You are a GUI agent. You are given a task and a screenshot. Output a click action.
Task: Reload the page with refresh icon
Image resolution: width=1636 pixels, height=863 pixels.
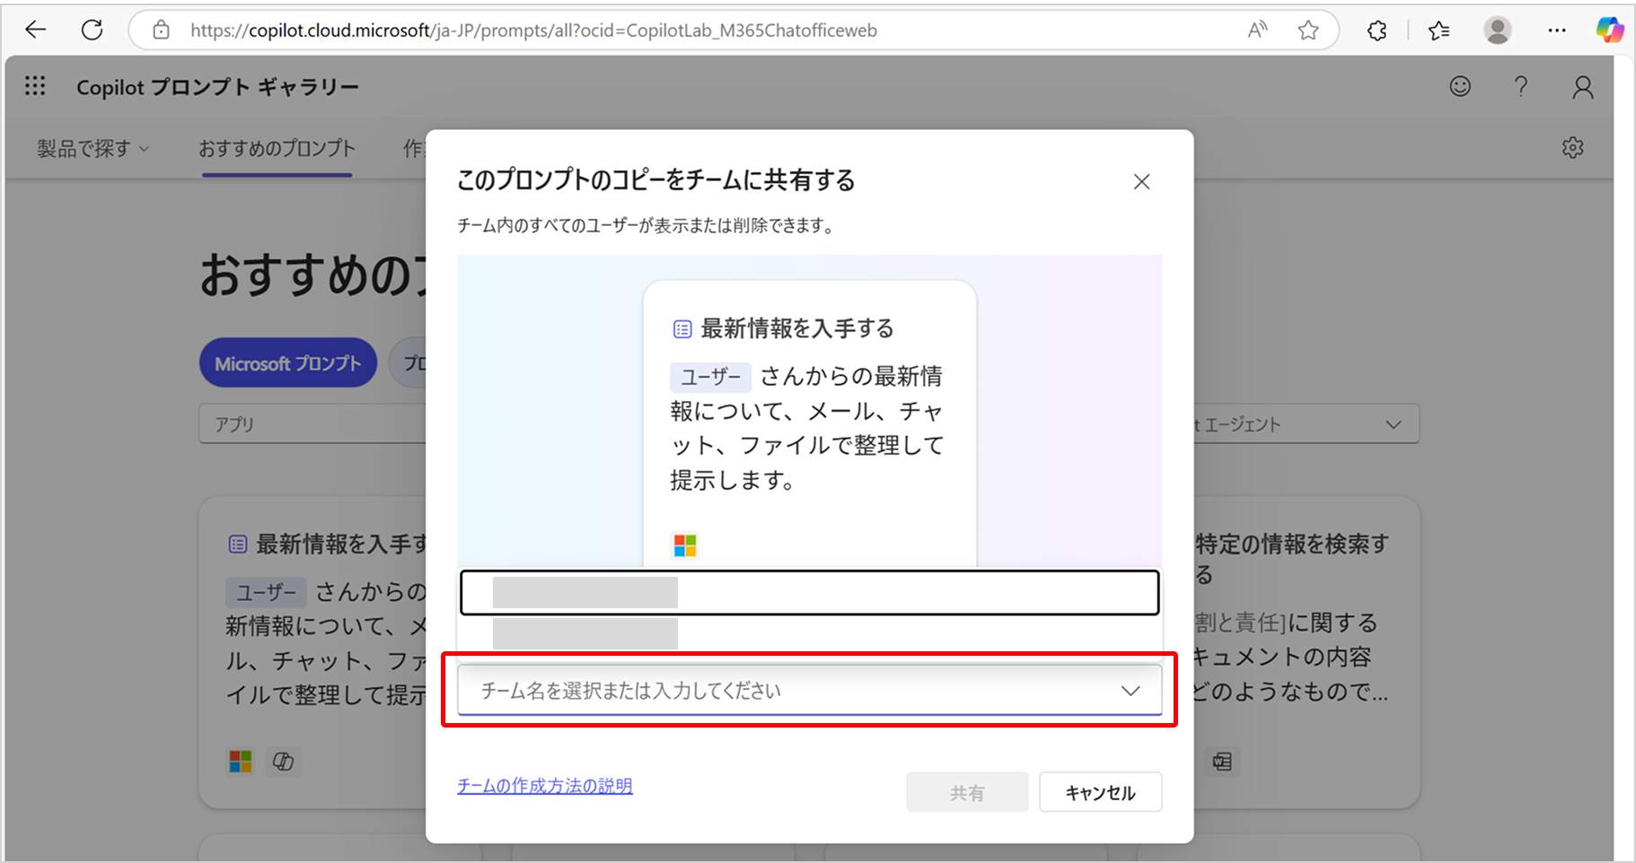click(92, 31)
